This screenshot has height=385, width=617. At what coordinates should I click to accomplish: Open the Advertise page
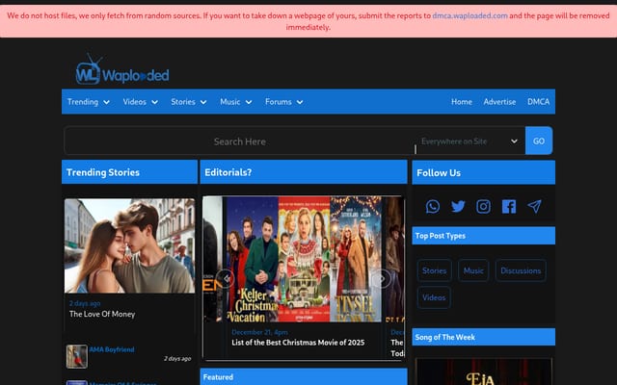499,102
